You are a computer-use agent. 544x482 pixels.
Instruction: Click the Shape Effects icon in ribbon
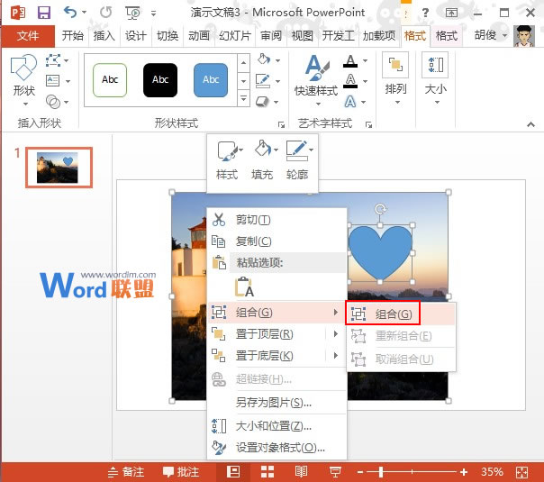pyautogui.click(x=262, y=102)
